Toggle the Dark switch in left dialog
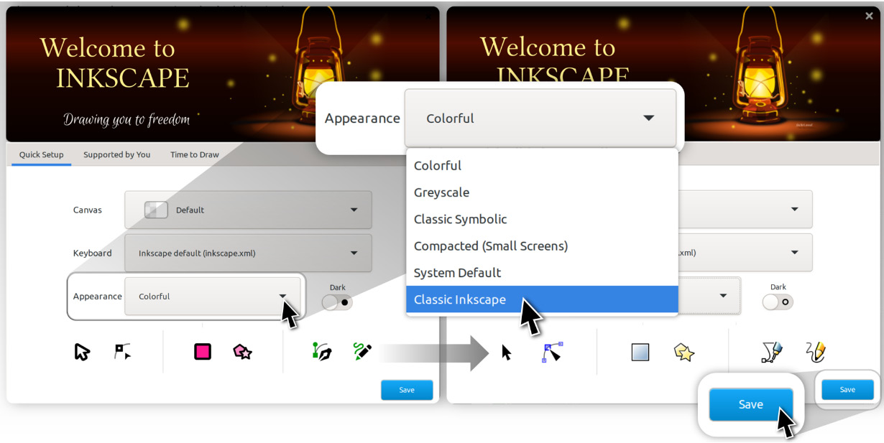884x443 pixels. [337, 302]
